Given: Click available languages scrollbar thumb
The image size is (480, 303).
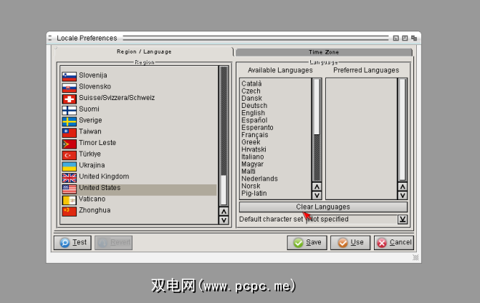Looking at the screenshot, I should tap(317, 107).
